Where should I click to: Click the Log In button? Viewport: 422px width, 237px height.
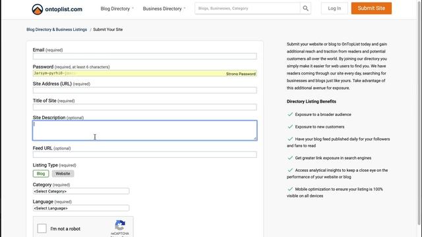click(x=334, y=9)
